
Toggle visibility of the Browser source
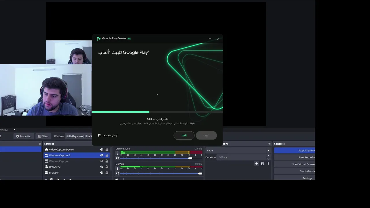(x=102, y=172)
